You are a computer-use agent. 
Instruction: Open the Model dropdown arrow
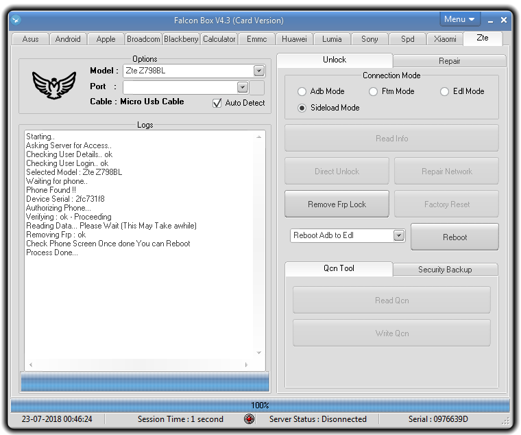[x=259, y=71]
